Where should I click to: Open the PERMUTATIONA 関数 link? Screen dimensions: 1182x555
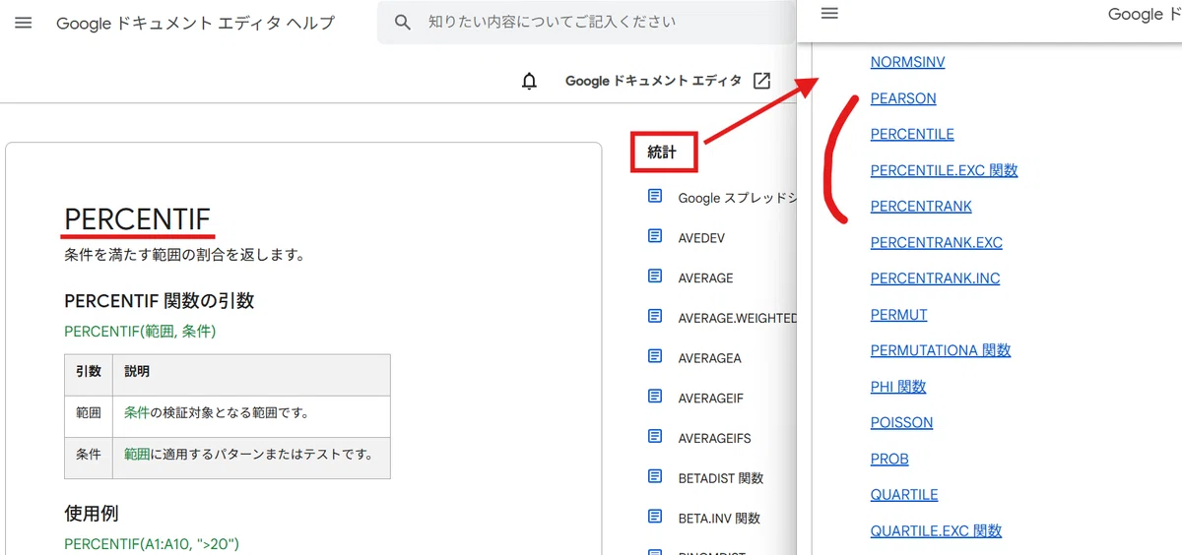pos(940,350)
